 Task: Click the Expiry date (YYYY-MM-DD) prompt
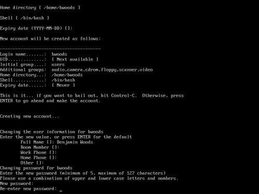tap(36, 28)
